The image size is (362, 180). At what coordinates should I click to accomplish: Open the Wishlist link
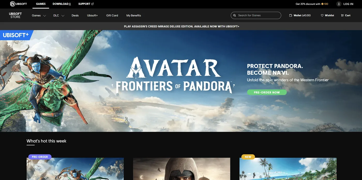click(x=327, y=15)
